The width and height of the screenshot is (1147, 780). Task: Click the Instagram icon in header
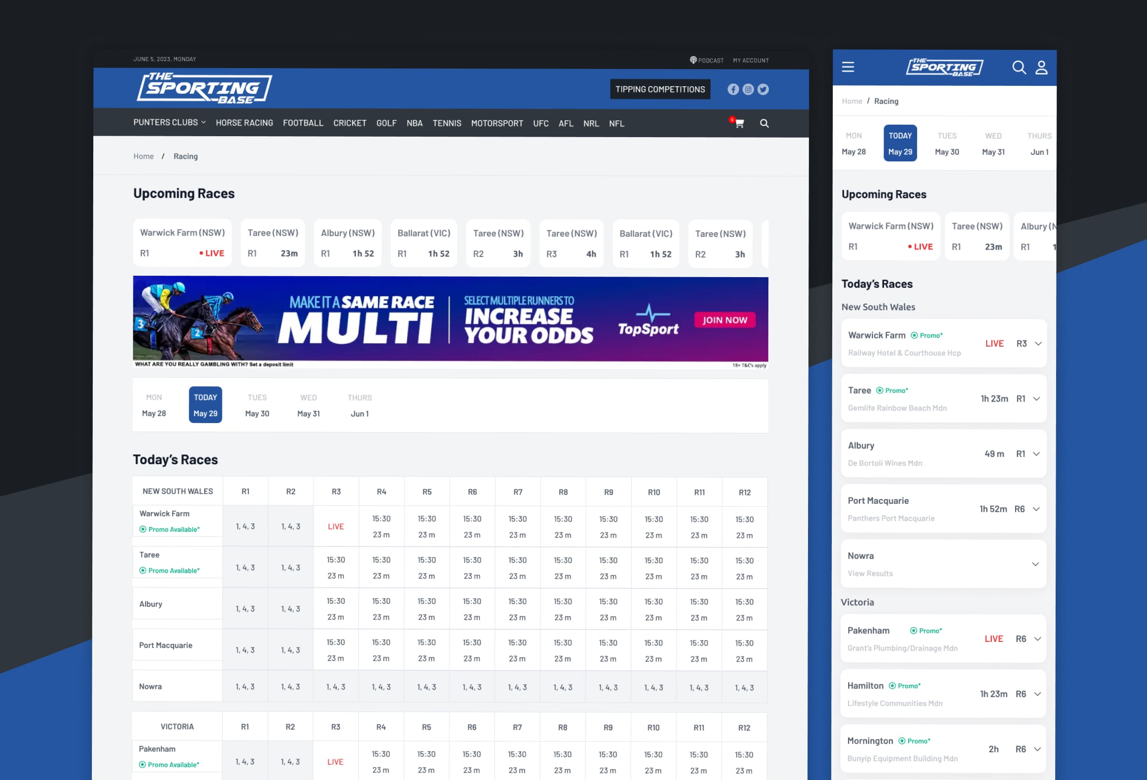coord(748,90)
